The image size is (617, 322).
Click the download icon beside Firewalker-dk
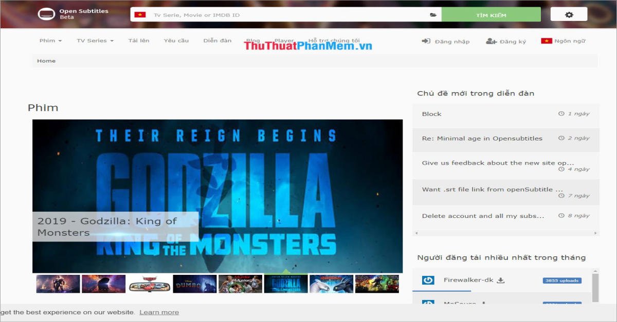coord(500,280)
